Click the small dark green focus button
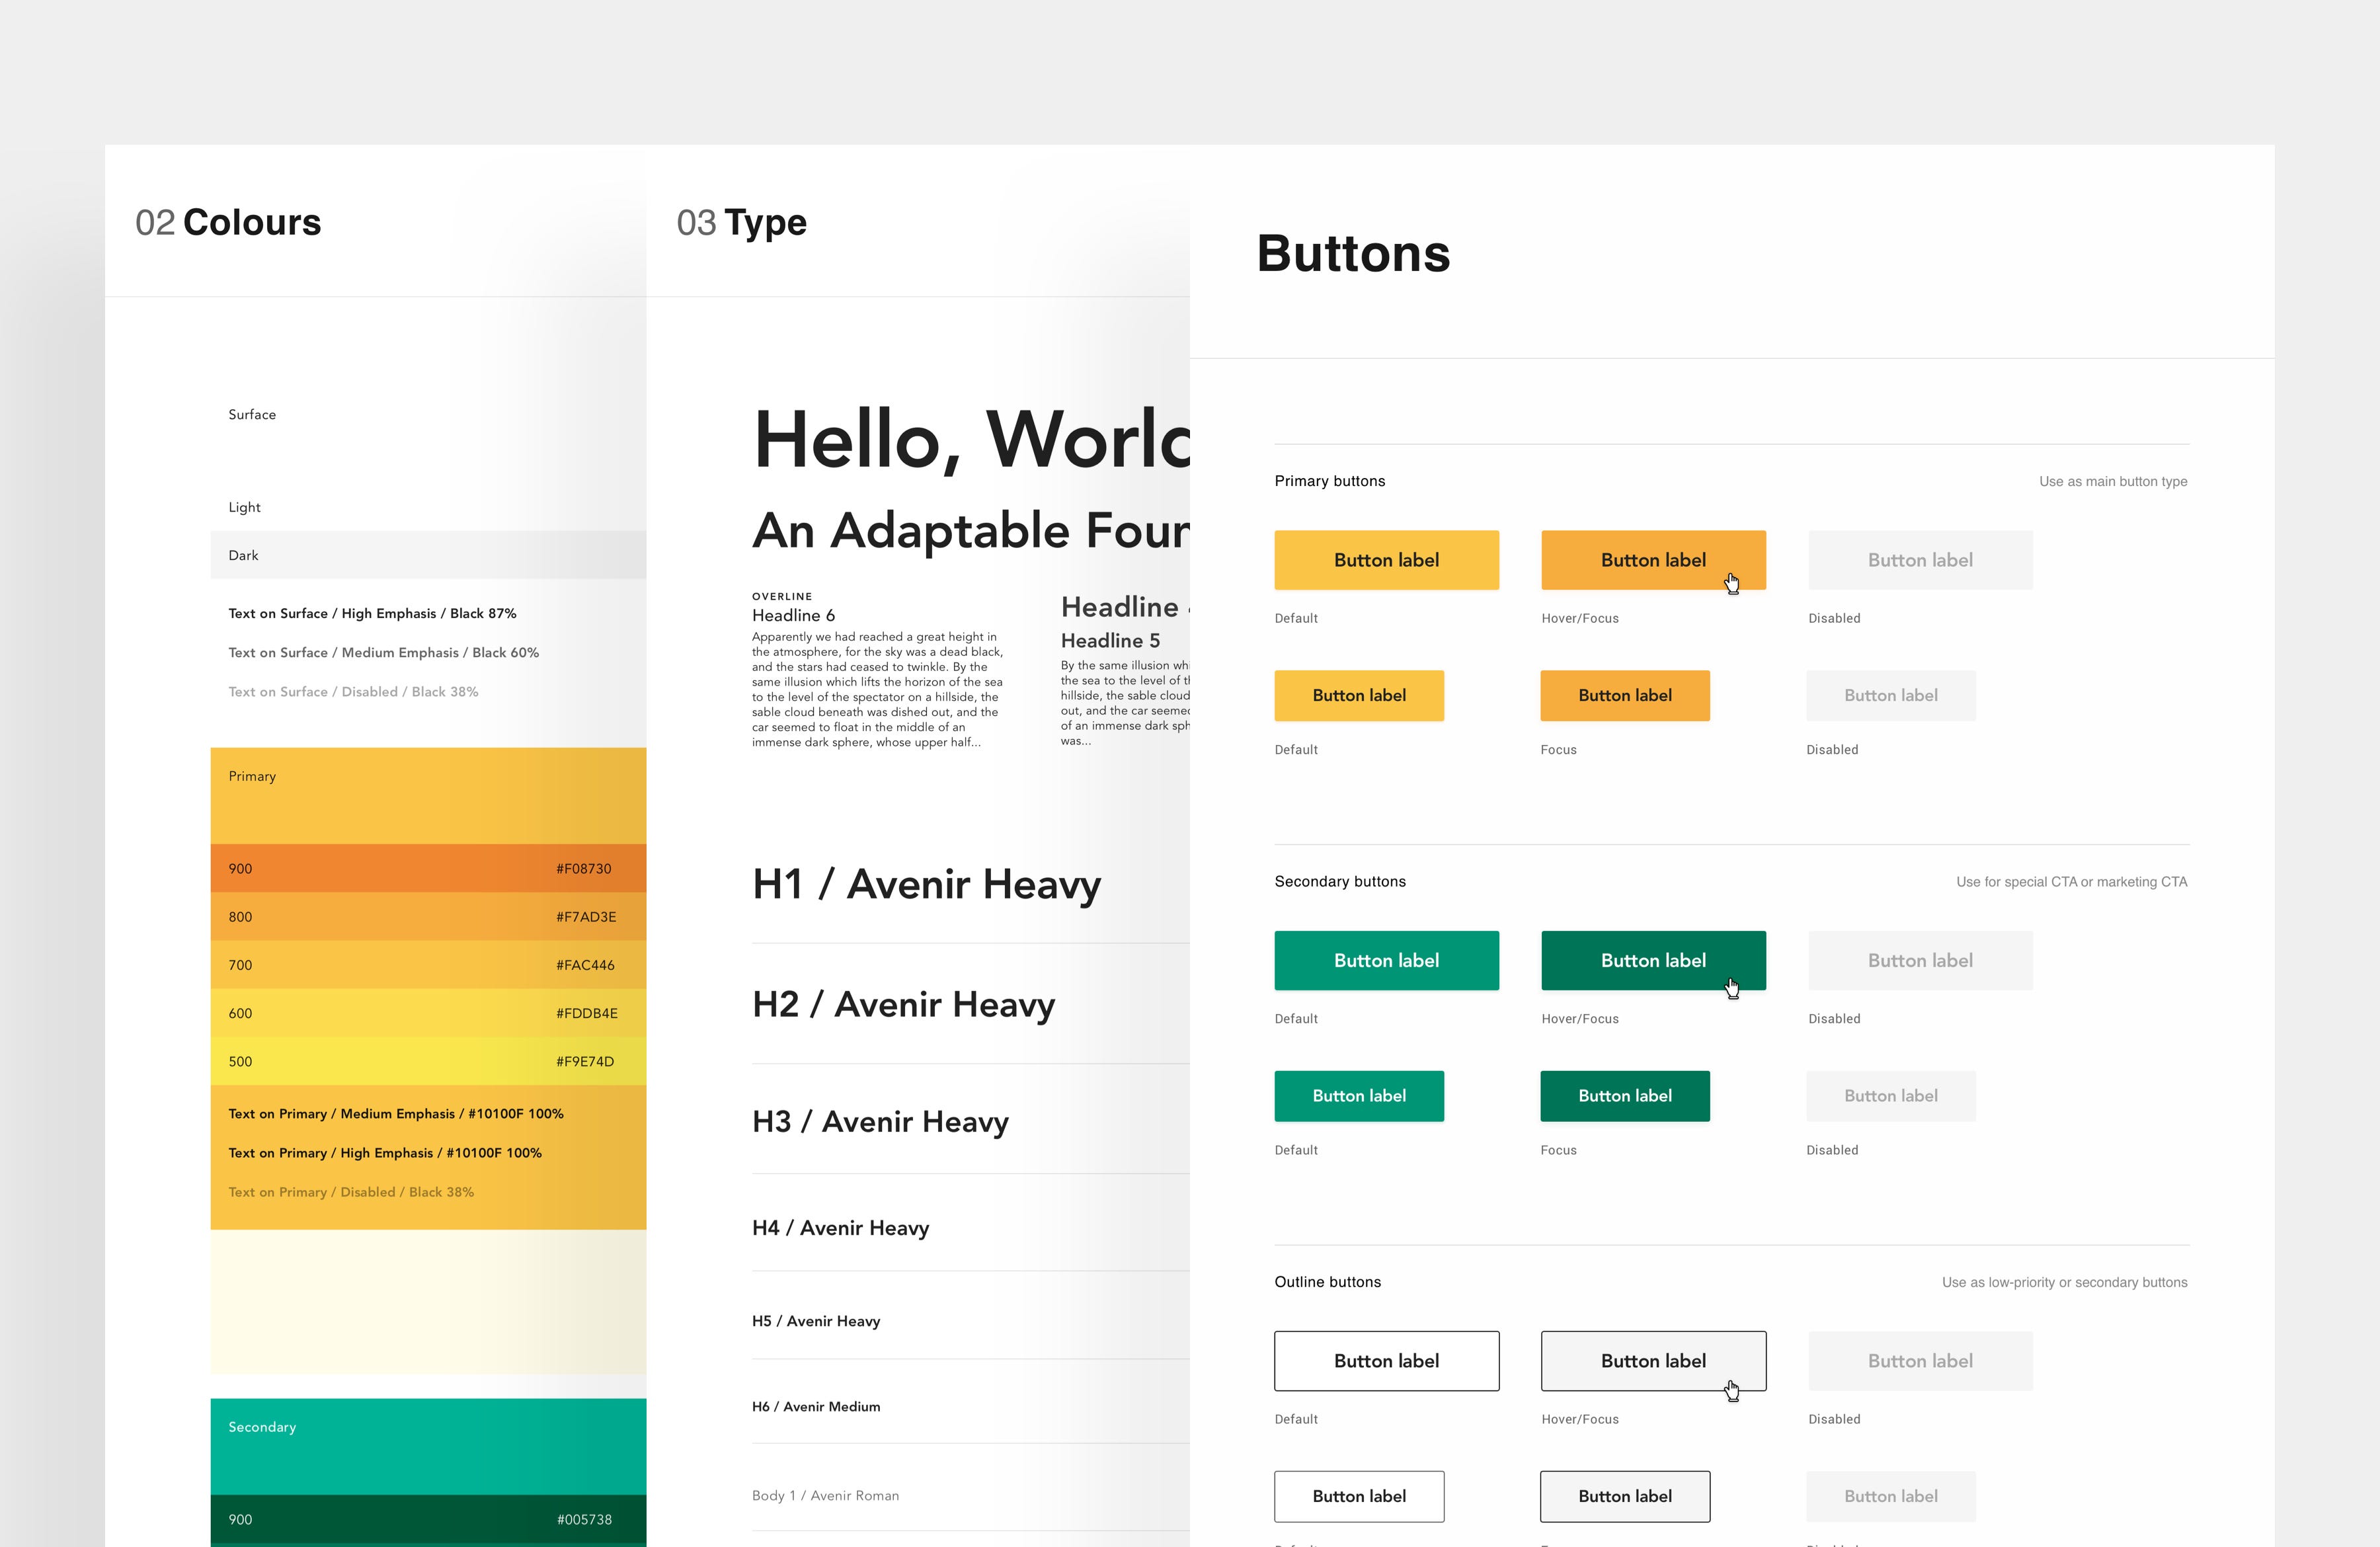Viewport: 2380px width, 1547px height. (x=1624, y=1095)
